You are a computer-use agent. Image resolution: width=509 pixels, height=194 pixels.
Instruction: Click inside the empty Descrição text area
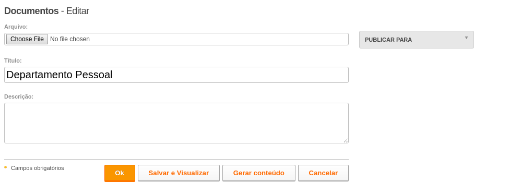[x=176, y=123]
